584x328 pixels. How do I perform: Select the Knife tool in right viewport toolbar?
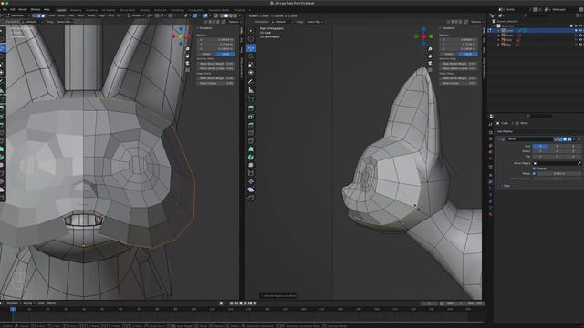click(251, 141)
